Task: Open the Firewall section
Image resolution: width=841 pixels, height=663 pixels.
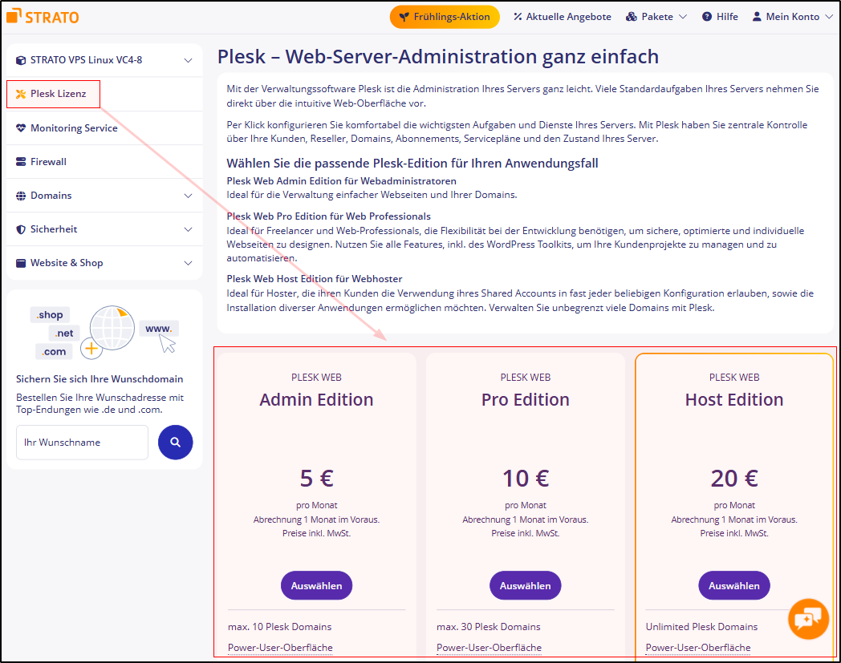Action: click(104, 162)
